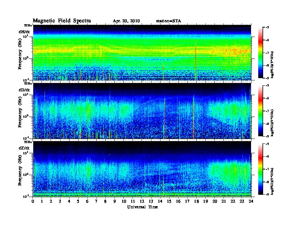Click the "Magnetic Field Spectra" title
299x231 pixels.
click(62, 21)
